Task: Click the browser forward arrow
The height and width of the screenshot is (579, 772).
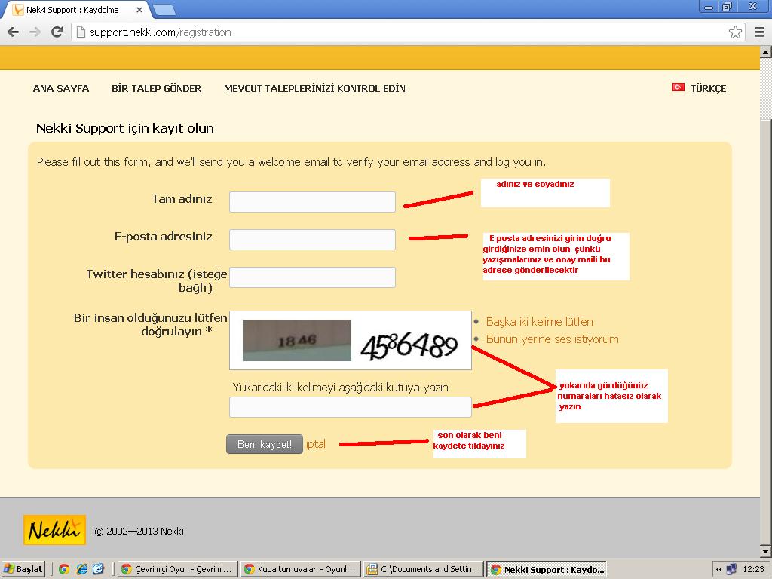Action: point(35,32)
